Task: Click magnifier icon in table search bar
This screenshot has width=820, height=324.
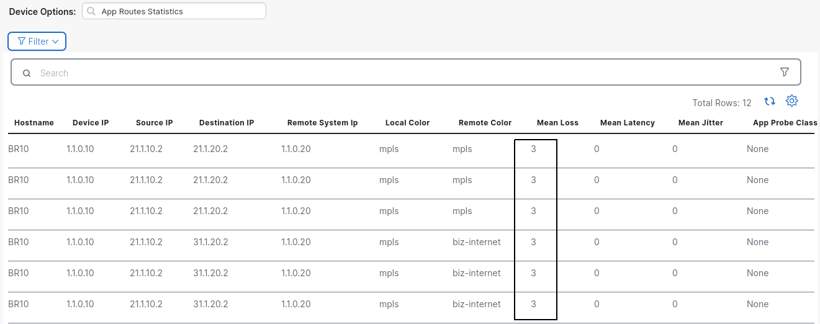Action: pyautogui.click(x=27, y=73)
